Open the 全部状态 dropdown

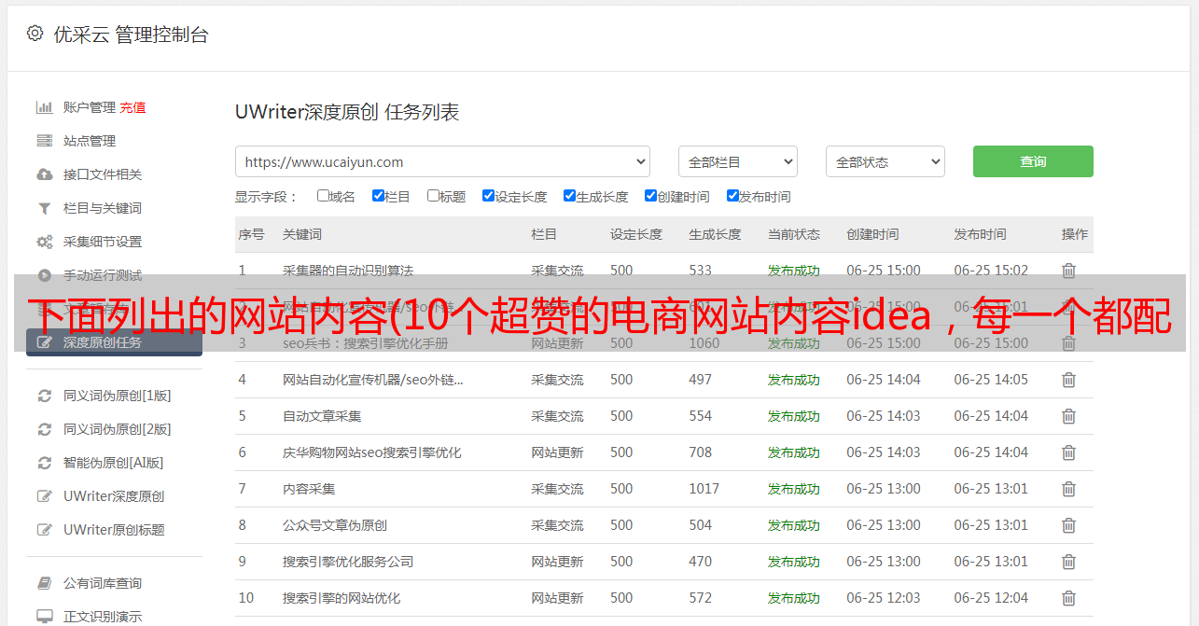pyautogui.click(x=885, y=161)
